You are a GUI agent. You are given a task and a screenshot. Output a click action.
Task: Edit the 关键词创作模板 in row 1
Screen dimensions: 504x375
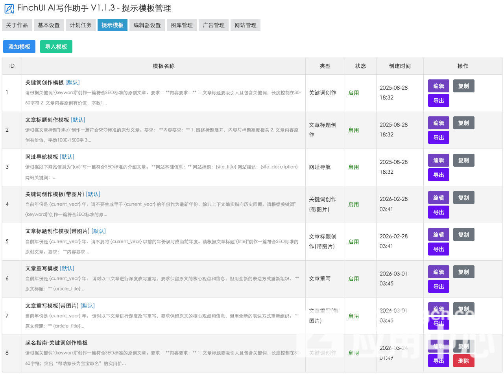tap(438, 86)
